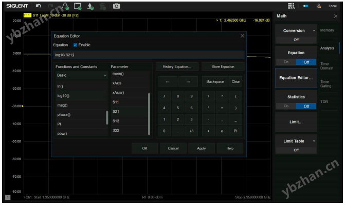Click the open parenthesis key
Screen dimensions: 345x205
coord(235,96)
